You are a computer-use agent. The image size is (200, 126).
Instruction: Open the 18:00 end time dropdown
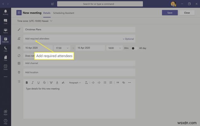[x=114, y=48]
